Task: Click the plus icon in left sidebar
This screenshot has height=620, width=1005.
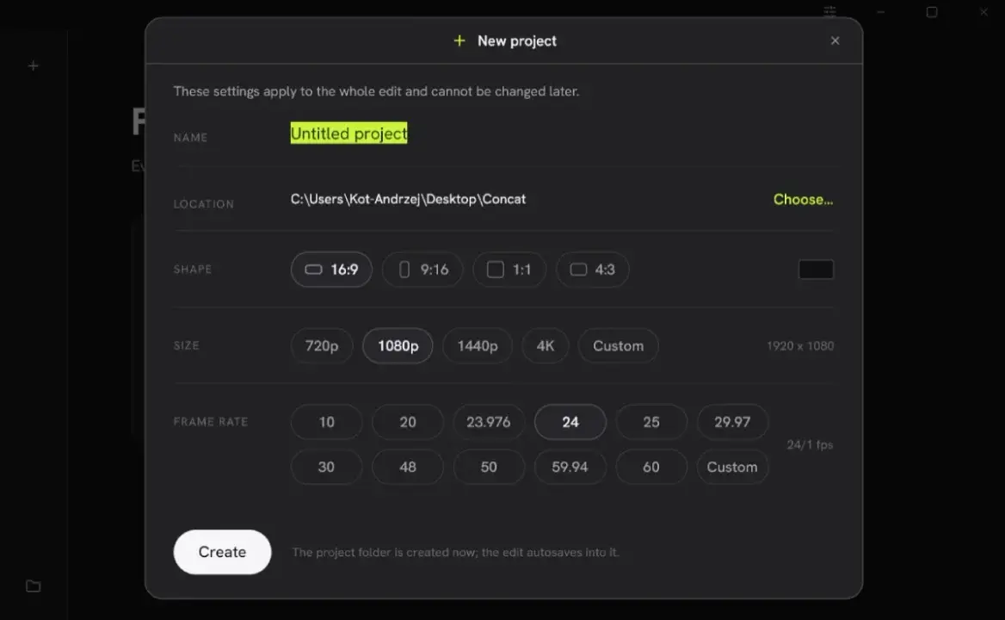Action: 34,65
